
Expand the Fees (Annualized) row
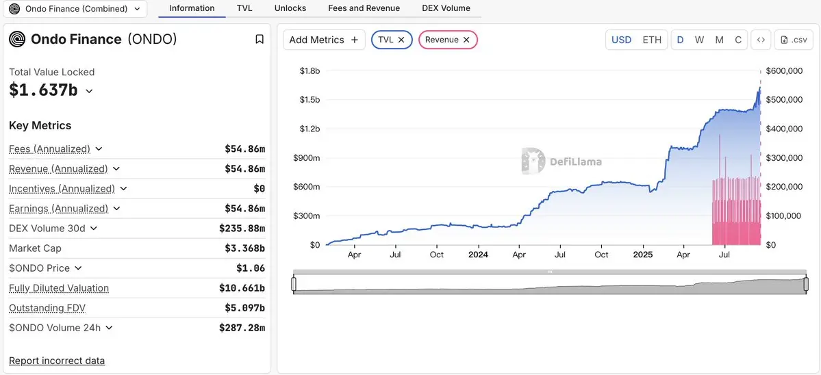pyautogui.click(x=99, y=149)
